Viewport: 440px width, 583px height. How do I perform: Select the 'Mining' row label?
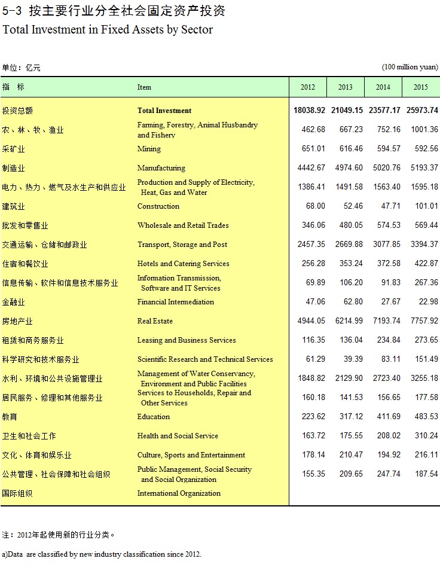149,149
